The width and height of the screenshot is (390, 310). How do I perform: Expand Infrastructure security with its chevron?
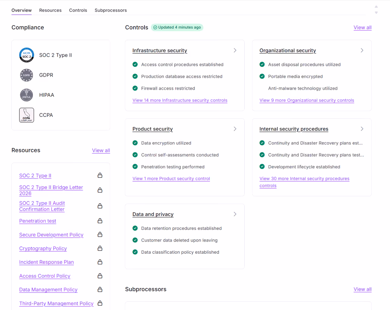click(235, 50)
